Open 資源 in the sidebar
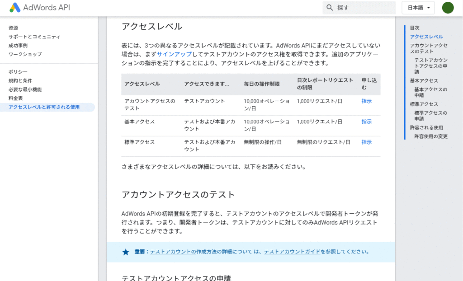The height and width of the screenshot is (281, 463). coord(13,28)
